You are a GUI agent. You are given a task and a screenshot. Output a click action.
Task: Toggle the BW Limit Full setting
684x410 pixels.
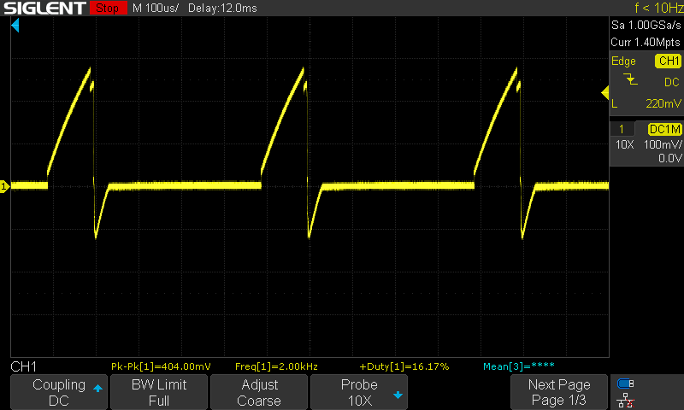click(x=158, y=392)
